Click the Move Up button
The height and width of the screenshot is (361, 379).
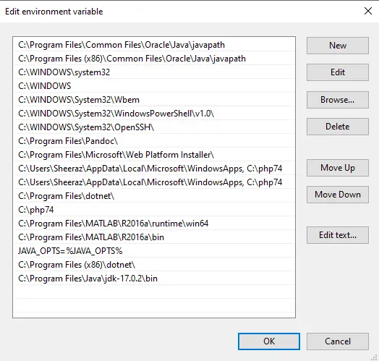(338, 168)
